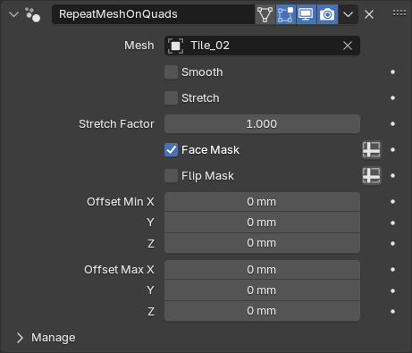
Task: Click the Offset Max Y field
Action: tap(262, 290)
